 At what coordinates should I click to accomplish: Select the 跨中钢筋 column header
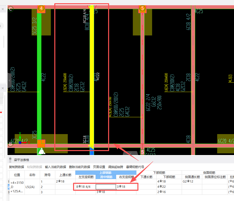(x=106, y=177)
